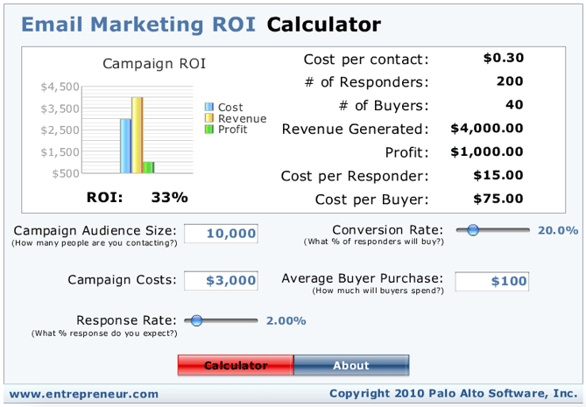Click the Campaign Costs input field
The image size is (586, 407).
[x=221, y=281]
